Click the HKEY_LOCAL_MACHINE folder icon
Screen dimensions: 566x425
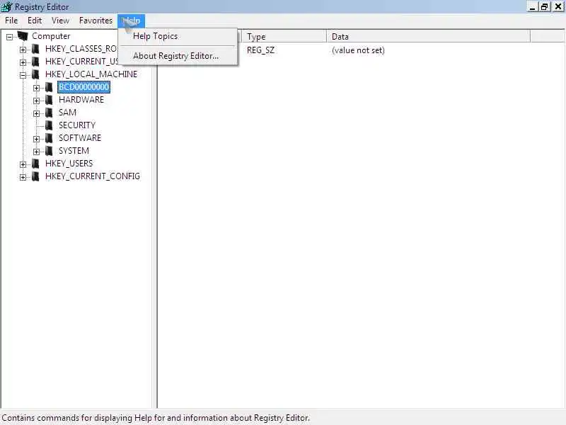36,74
